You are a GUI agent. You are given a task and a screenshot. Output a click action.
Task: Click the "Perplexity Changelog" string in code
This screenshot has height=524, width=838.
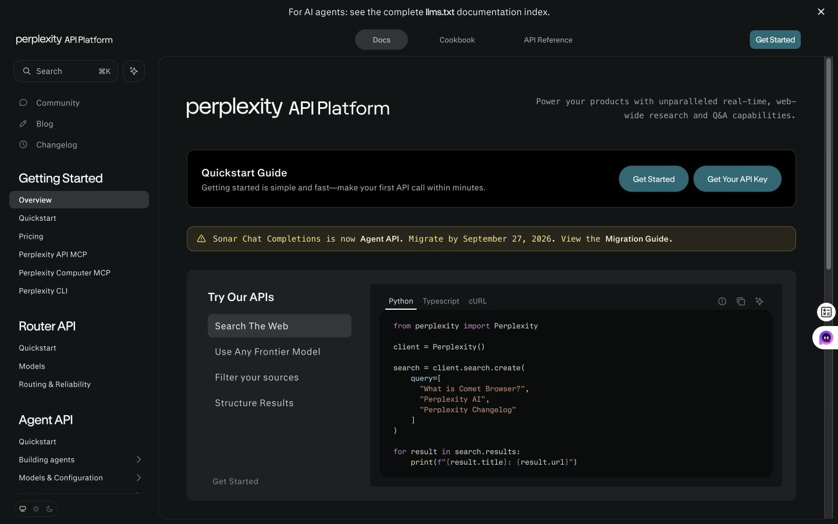click(468, 410)
